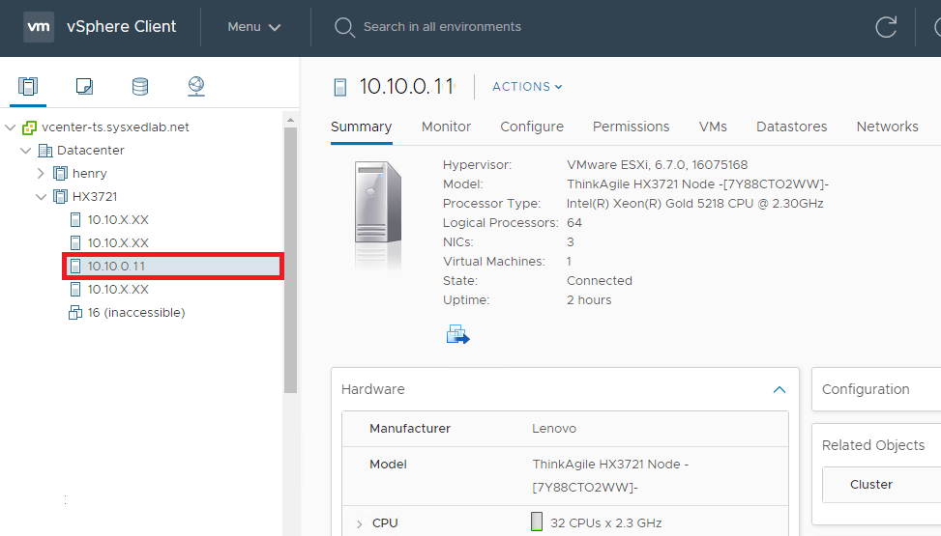The height and width of the screenshot is (536, 941).
Task: Click the scrollbar up arrow
Action: tap(290, 120)
